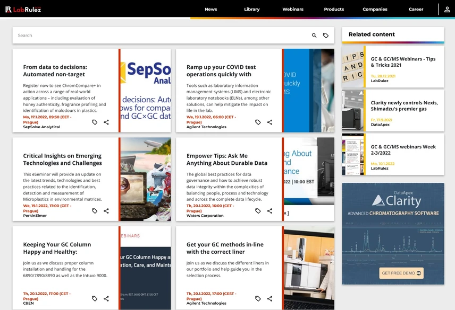This screenshot has height=310, width=455.
Task: Open 'Get your GC methods in-line' title
Action: pos(225,248)
